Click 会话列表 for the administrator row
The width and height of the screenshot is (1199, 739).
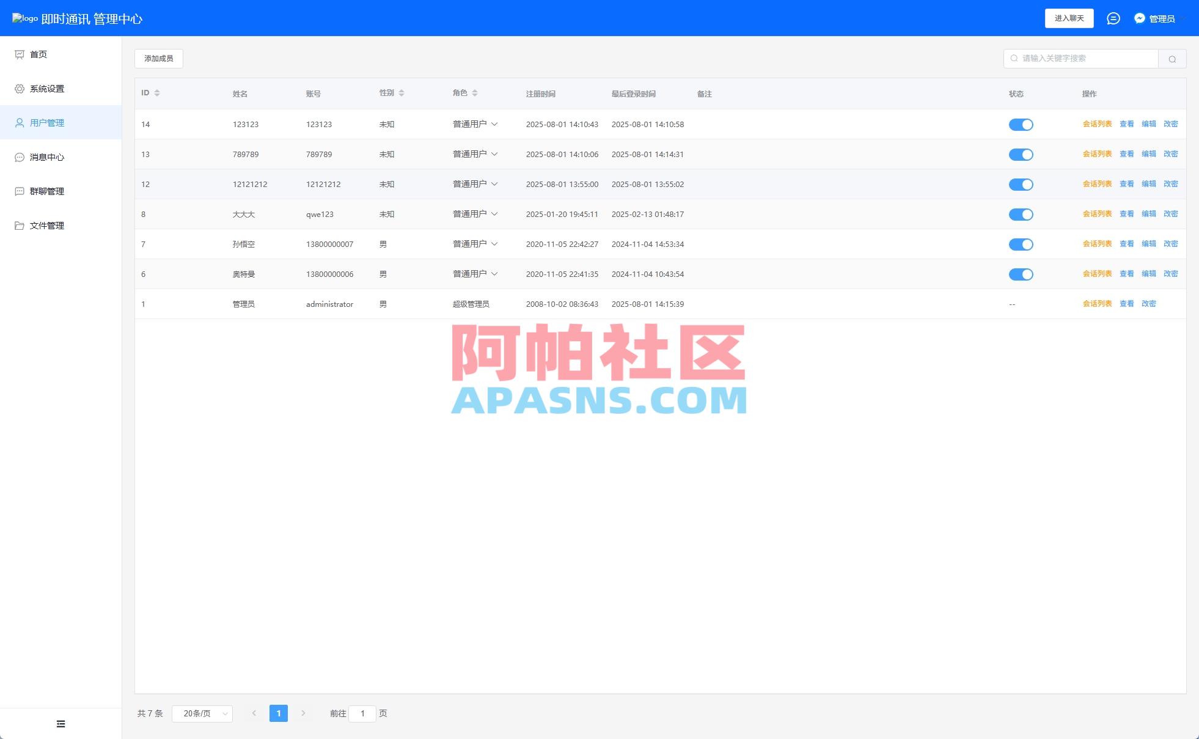(x=1098, y=303)
